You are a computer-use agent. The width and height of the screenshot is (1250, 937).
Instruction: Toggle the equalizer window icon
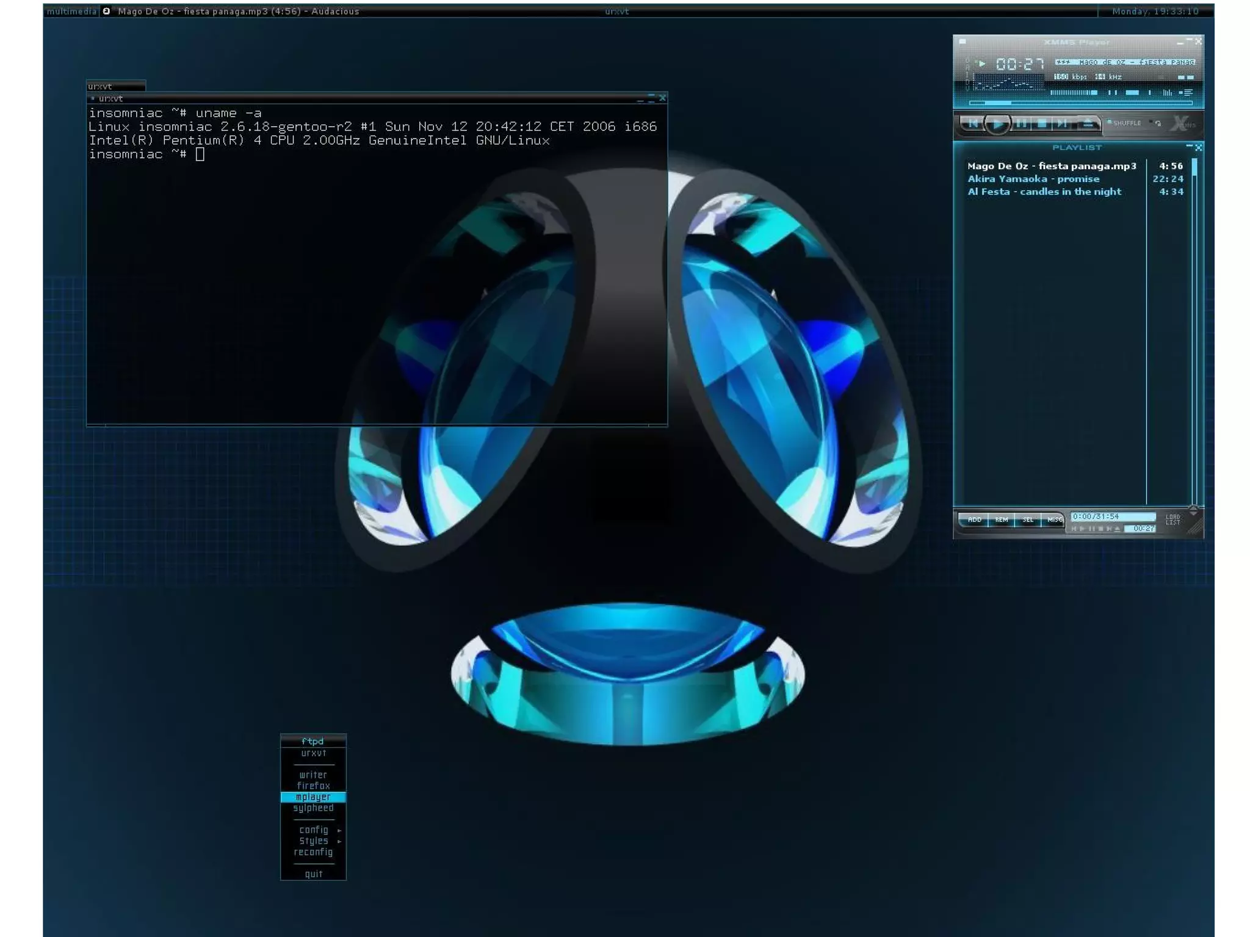pos(1167,93)
